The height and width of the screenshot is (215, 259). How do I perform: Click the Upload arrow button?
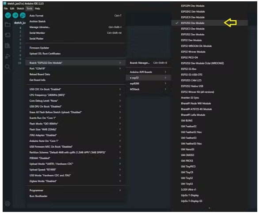15,15
